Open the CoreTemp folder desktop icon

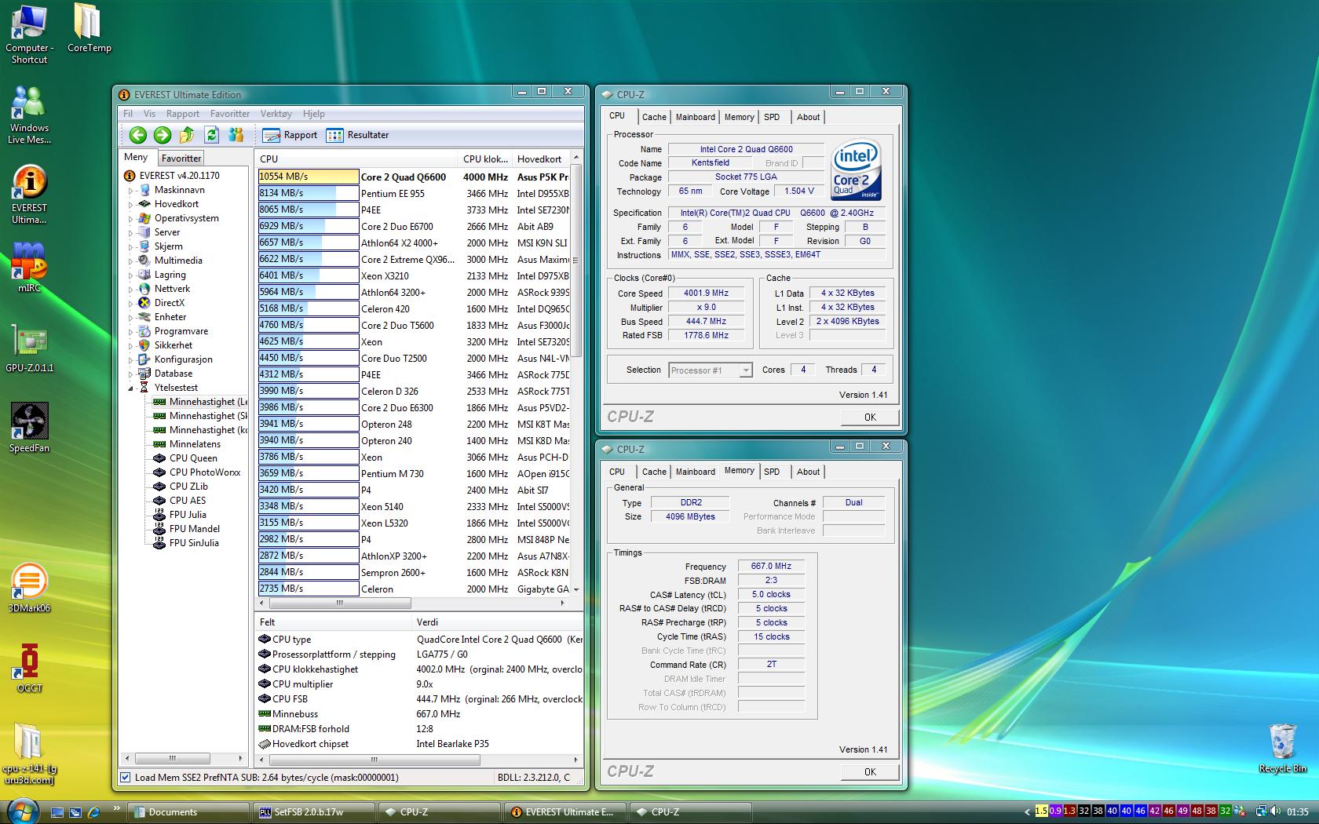[89, 28]
